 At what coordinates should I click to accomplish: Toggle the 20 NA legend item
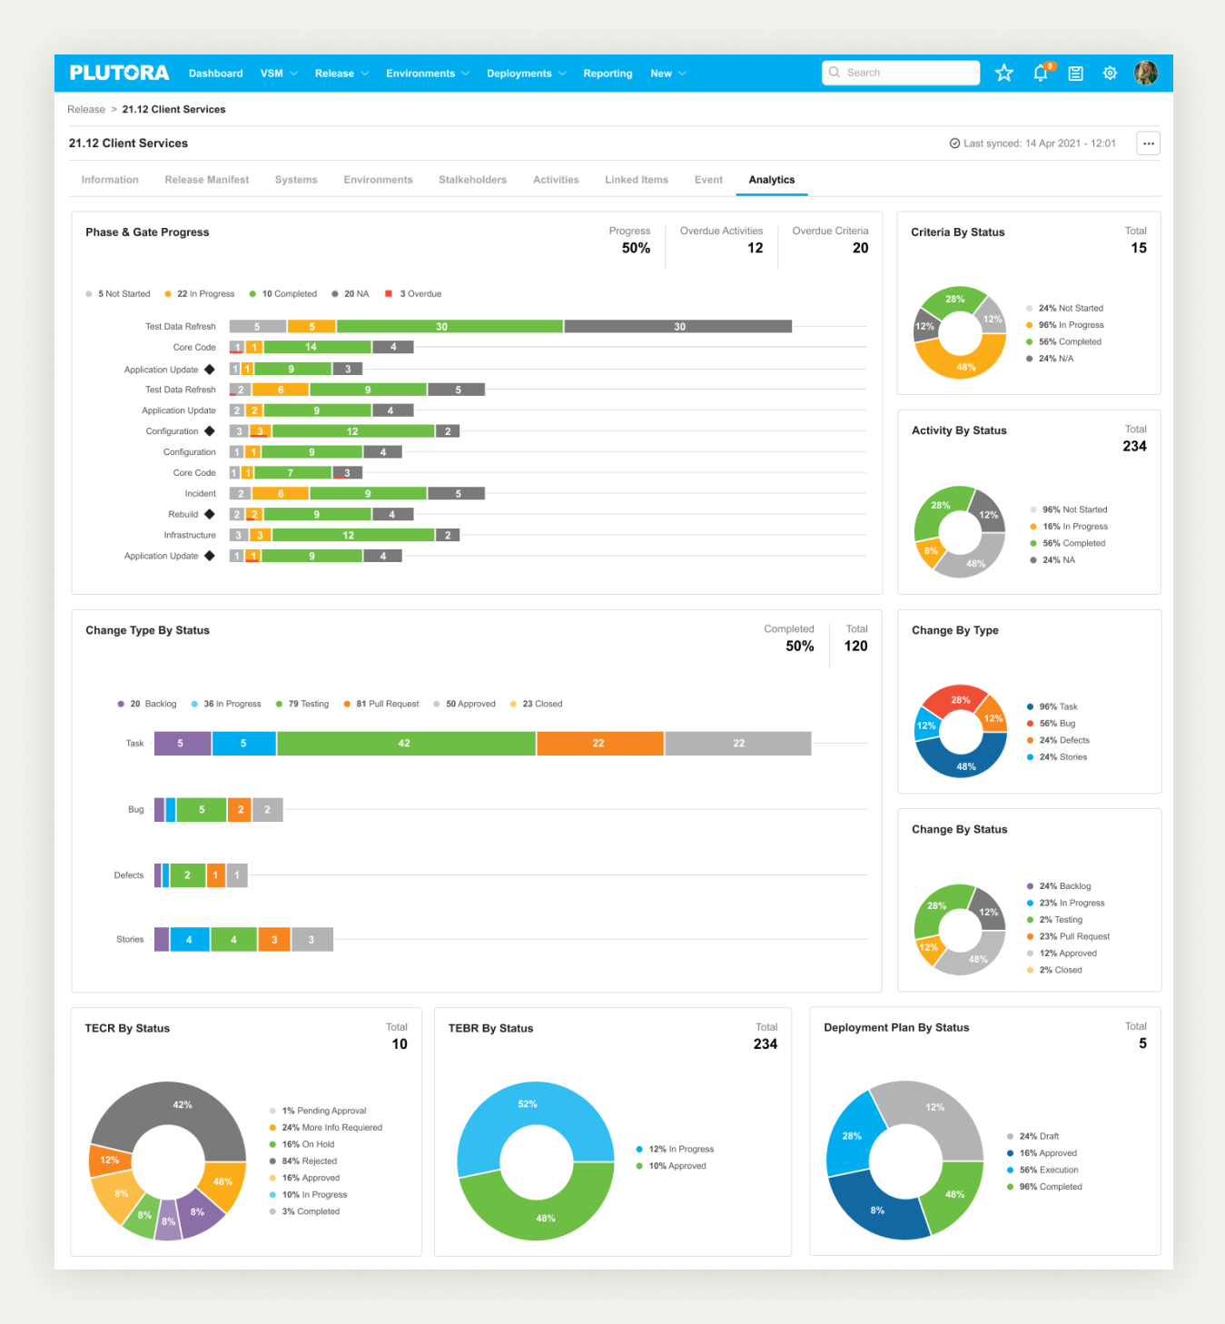[351, 294]
